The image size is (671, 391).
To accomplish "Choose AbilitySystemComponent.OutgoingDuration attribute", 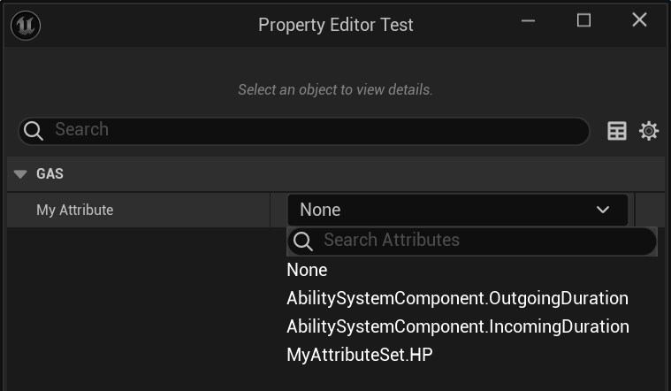I will tap(457, 298).
